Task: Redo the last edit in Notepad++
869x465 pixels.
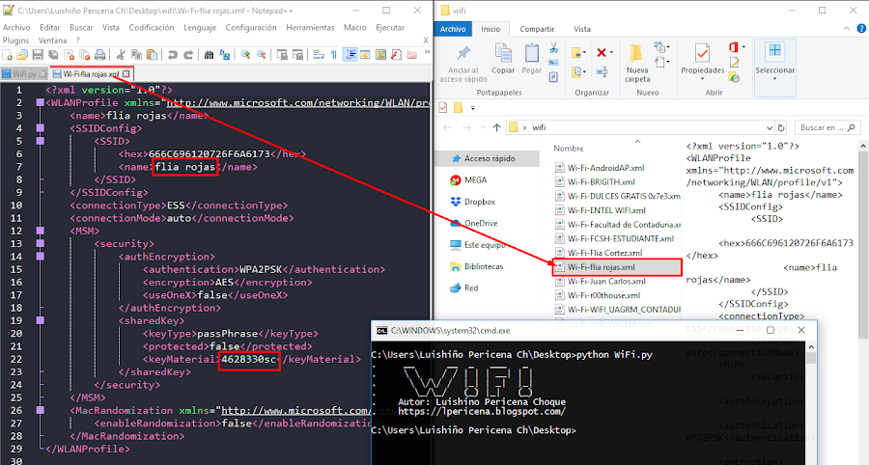Action: (188, 54)
